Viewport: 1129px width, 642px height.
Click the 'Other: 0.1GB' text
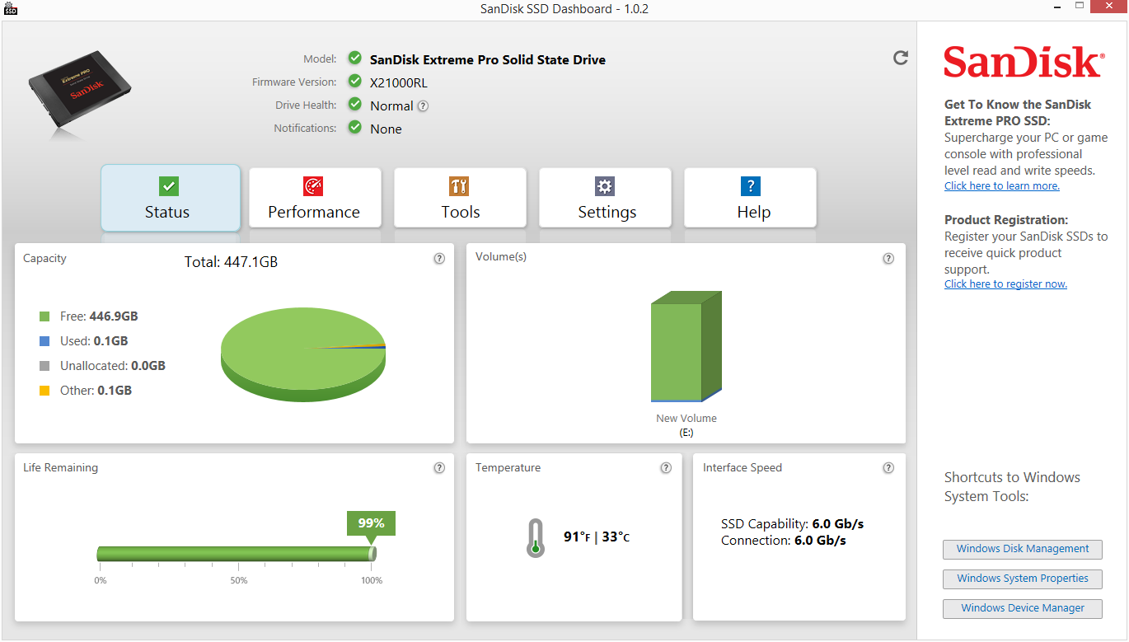(x=96, y=391)
